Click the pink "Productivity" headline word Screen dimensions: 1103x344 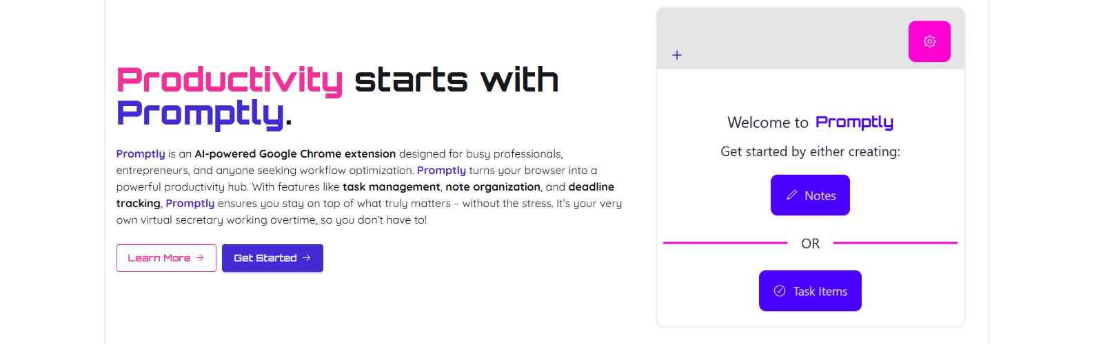230,80
